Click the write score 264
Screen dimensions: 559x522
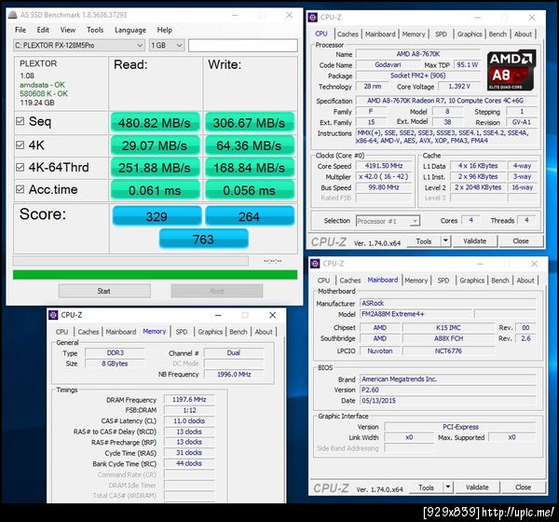(249, 216)
